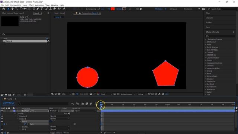Hide Ellipse 1 using its eye icon
The height and width of the screenshot is (134, 238).
pyautogui.click(x=2, y=119)
